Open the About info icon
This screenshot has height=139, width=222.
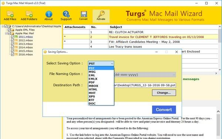(x=49, y=14)
